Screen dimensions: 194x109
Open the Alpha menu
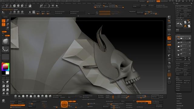click(3, 3)
